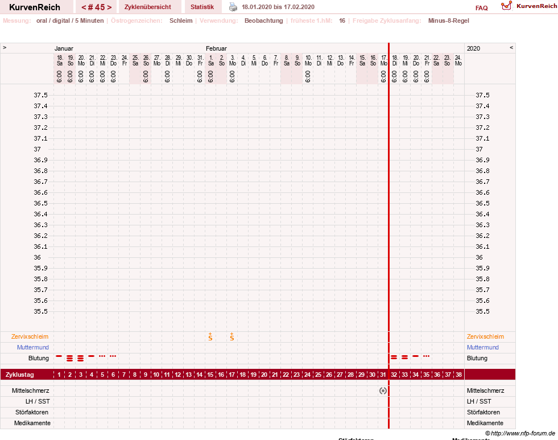Screen dimensions: 558x440
Task: Click the left LH / SST row label
Action: [x=38, y=401]
